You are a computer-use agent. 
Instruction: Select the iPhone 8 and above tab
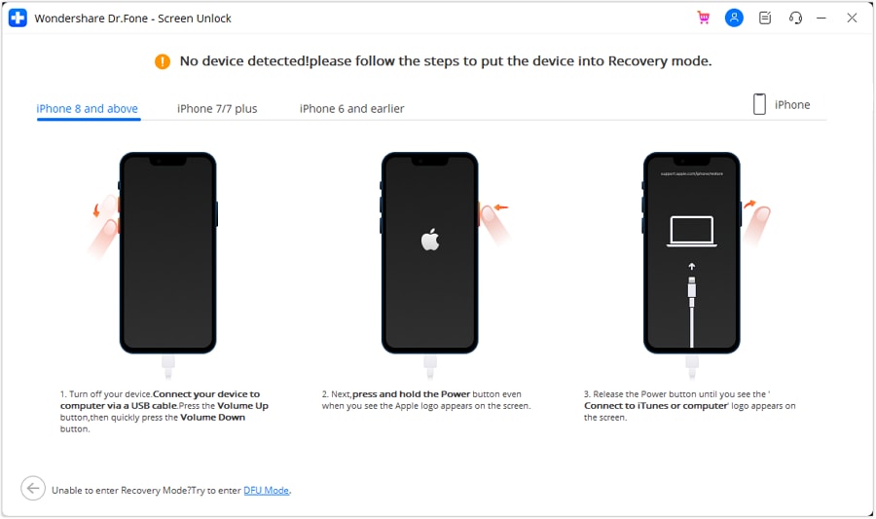(x=88, y=108)
